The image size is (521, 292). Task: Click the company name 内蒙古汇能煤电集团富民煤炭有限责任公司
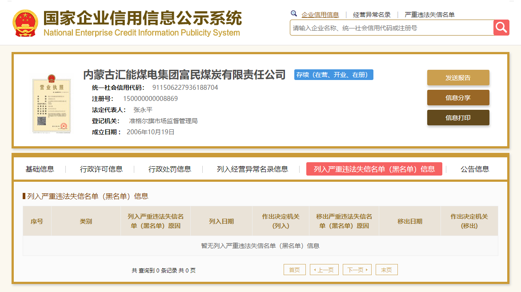(x=184, y=75)
